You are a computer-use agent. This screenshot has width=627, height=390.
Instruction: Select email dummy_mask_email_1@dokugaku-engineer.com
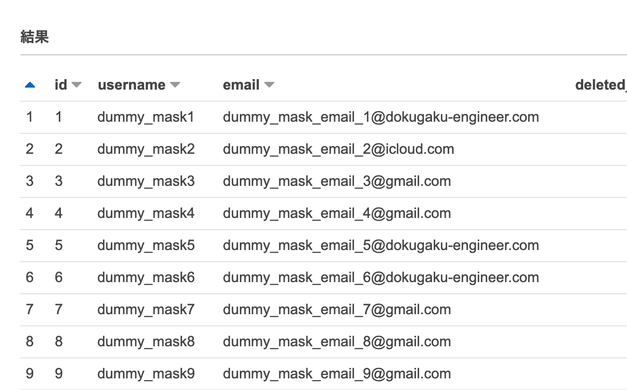(x=381, y=117)
